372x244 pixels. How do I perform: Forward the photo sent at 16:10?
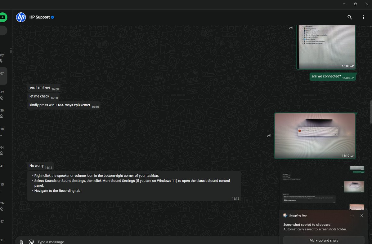point(269,136)
